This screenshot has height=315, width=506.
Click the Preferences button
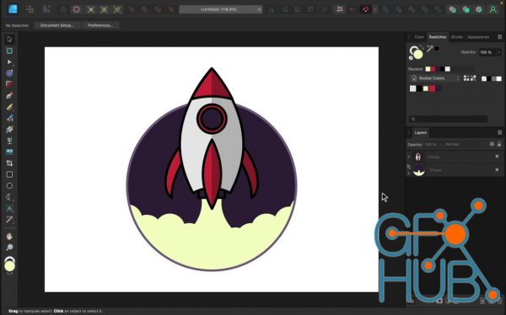(x=100, y=25)
